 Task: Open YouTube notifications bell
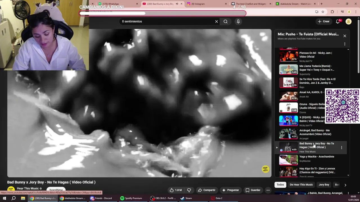338,21
